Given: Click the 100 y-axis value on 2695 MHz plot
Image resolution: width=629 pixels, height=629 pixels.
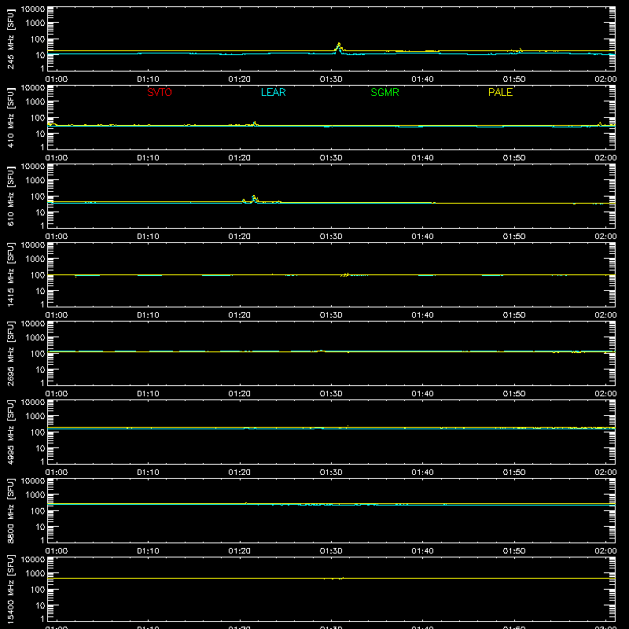Looking at the screenshot, I should 38,354.
